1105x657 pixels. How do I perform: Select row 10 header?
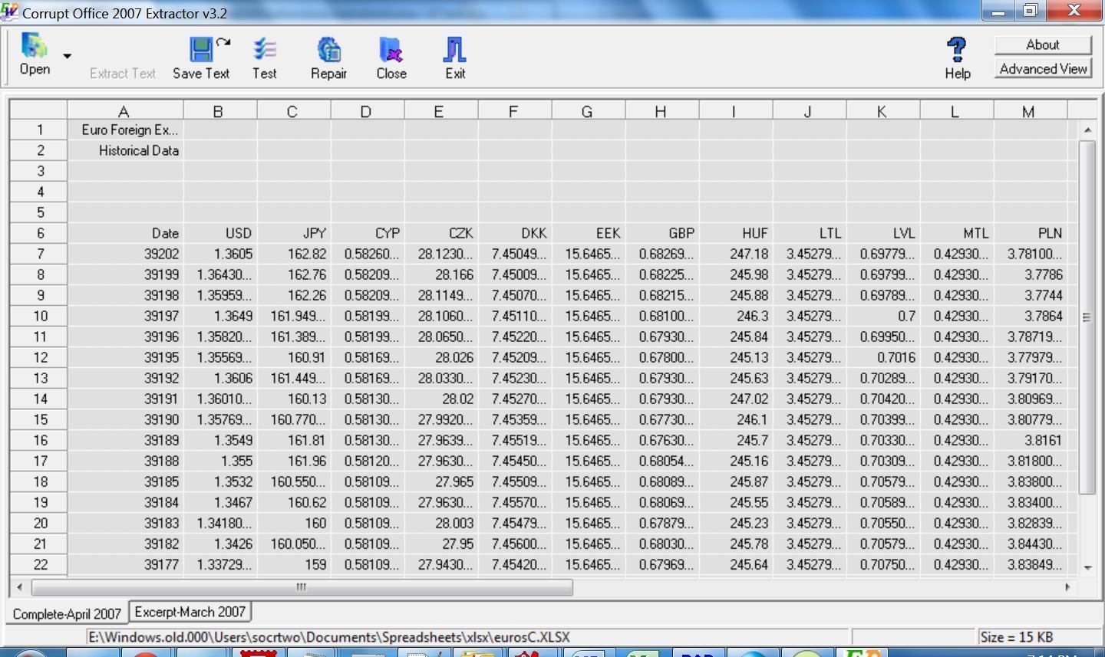40,316
